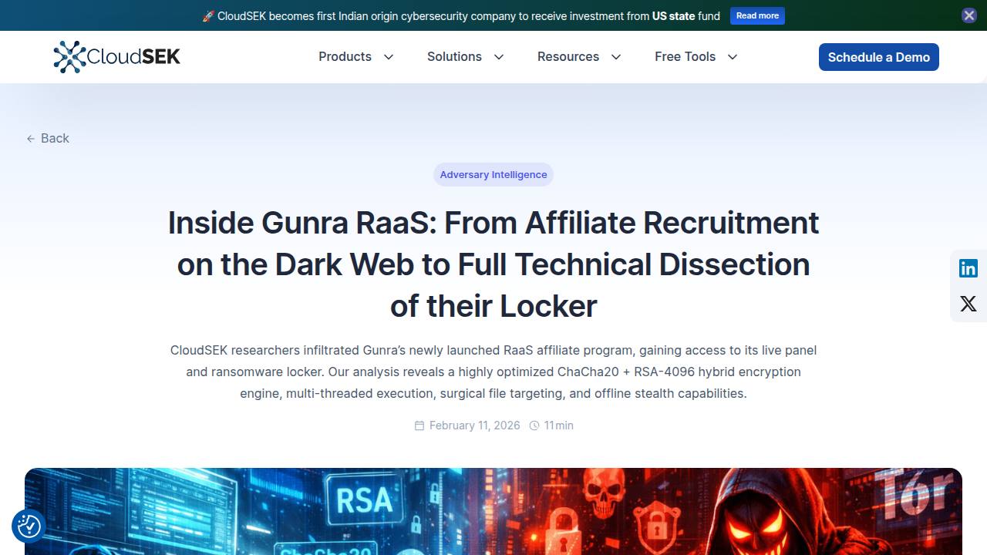987x555 pixels.
Task: Open the cookie preferences icon
Action: click(x=29, y=526)
